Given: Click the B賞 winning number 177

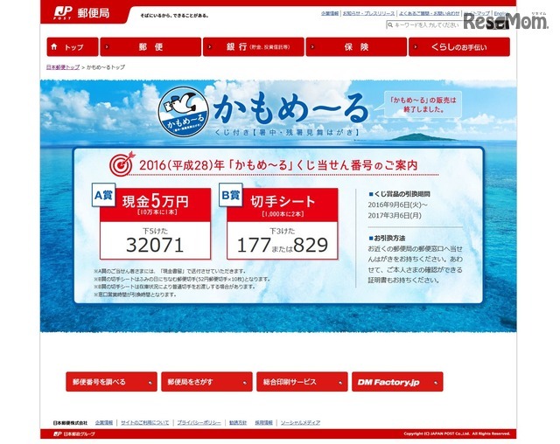Looking at the screenshot, I should pyautogui.click(x=254, y=245).
